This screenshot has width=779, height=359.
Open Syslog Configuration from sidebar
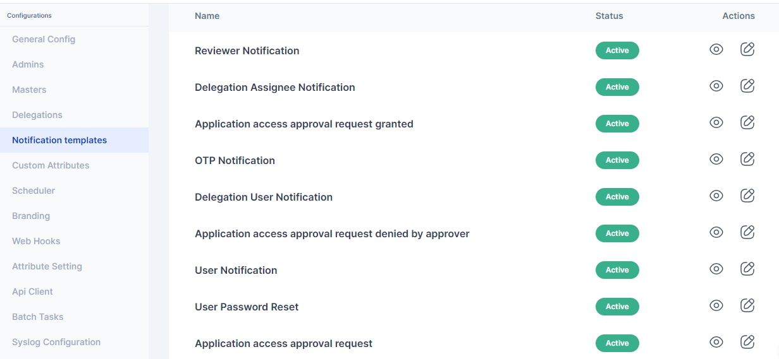point(56,342)
